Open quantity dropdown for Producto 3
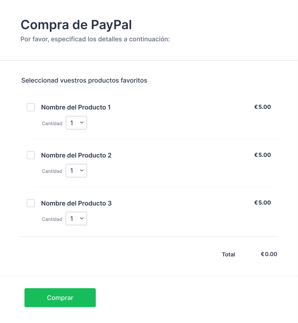This screenshot has width=298, height=323. (x=76, y=219)
